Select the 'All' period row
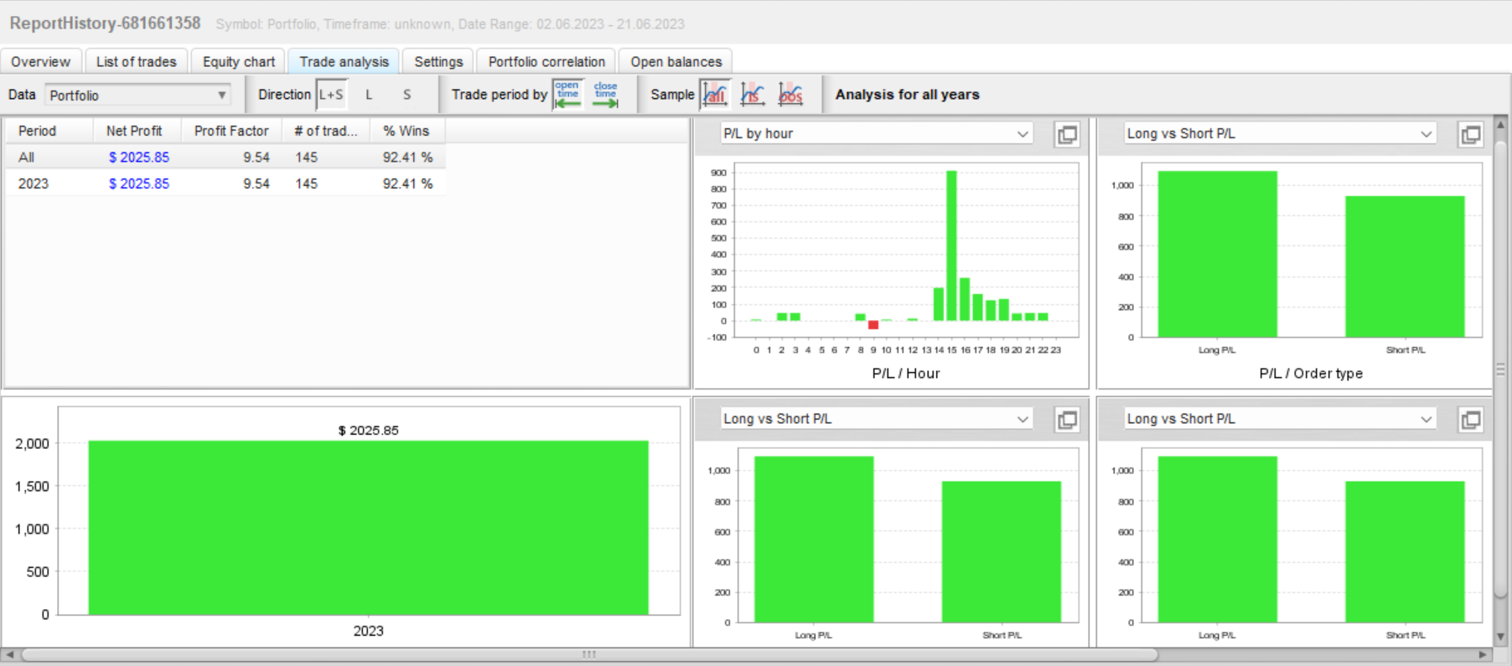Image resolution: width=1512 pixels, height=666 pixels. coord(225,157)
